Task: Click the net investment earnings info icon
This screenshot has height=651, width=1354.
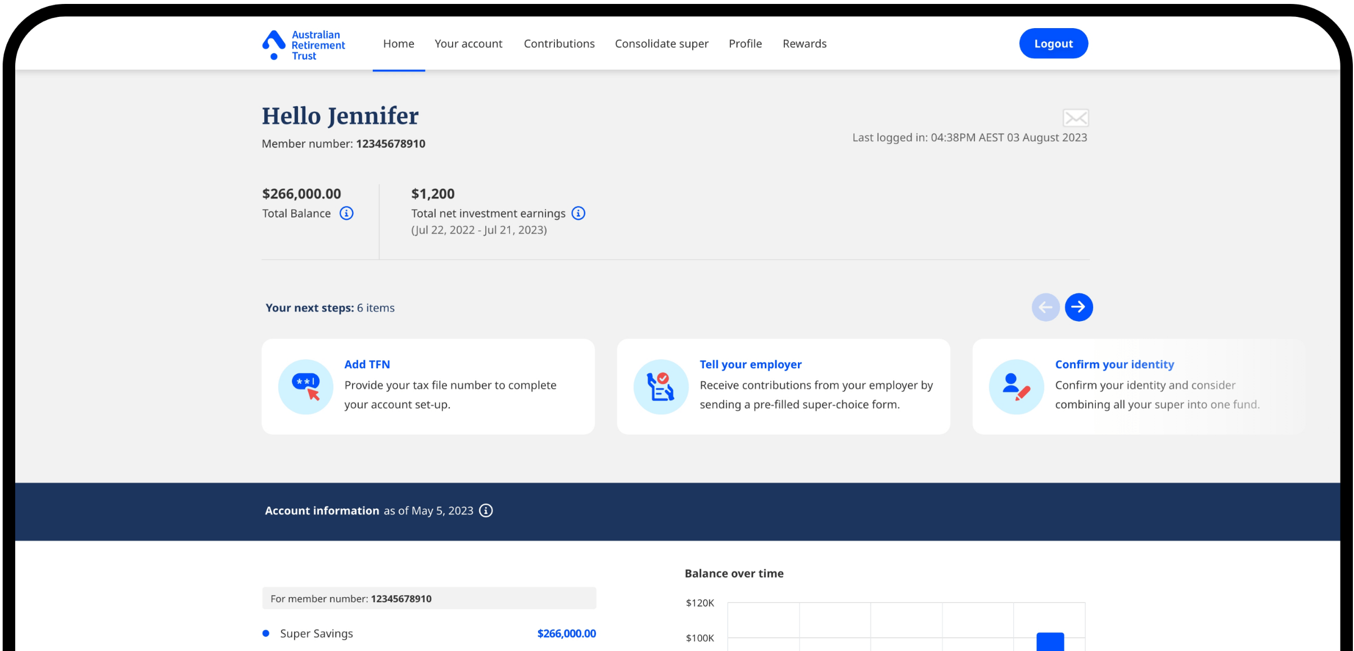Action: pos(579,213)
